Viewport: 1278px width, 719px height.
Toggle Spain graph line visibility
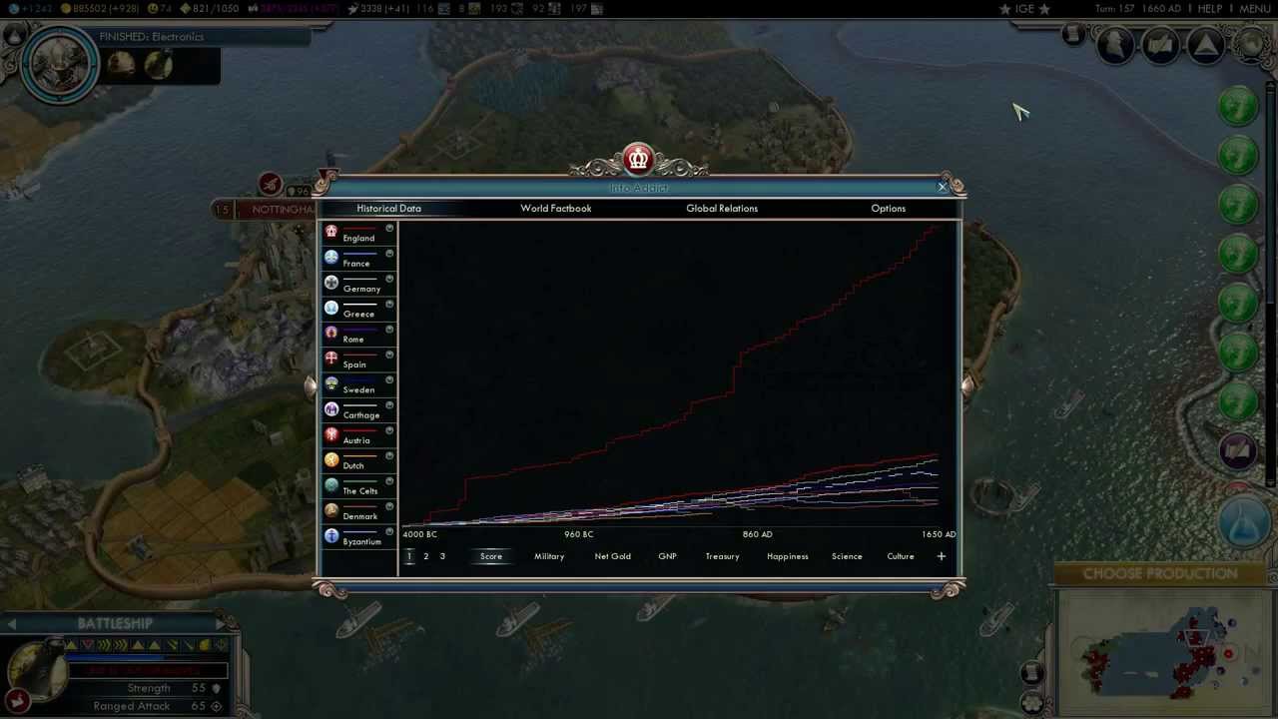coord(389,355)
